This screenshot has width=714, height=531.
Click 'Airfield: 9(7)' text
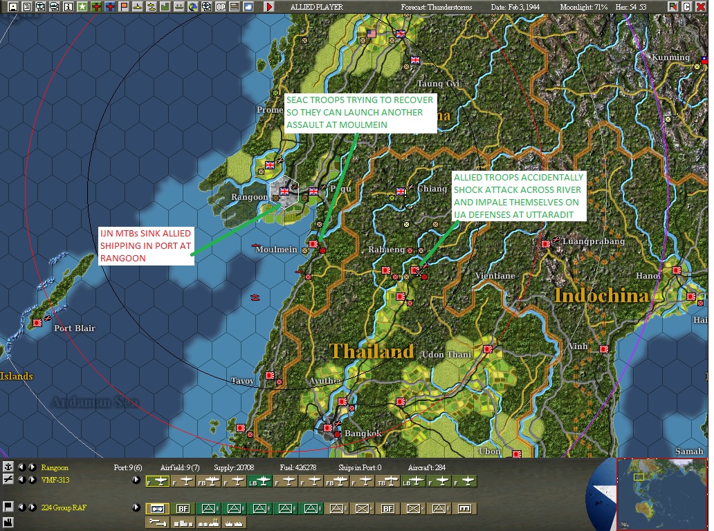click(x=180, y=468)
